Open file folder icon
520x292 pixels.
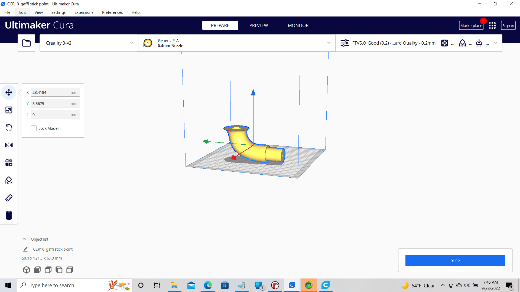pyautogui.click(x=26, y=43)
